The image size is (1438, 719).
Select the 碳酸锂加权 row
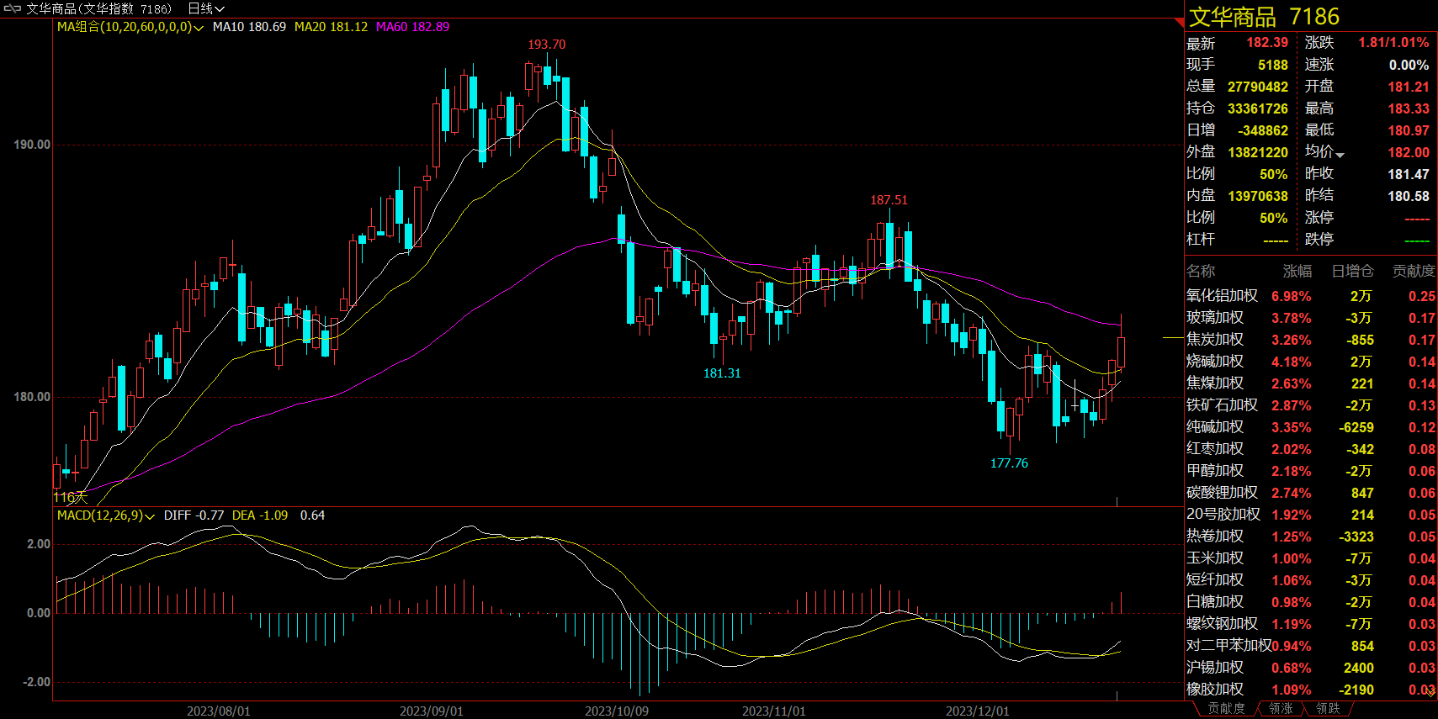[x=1311, y=493]
